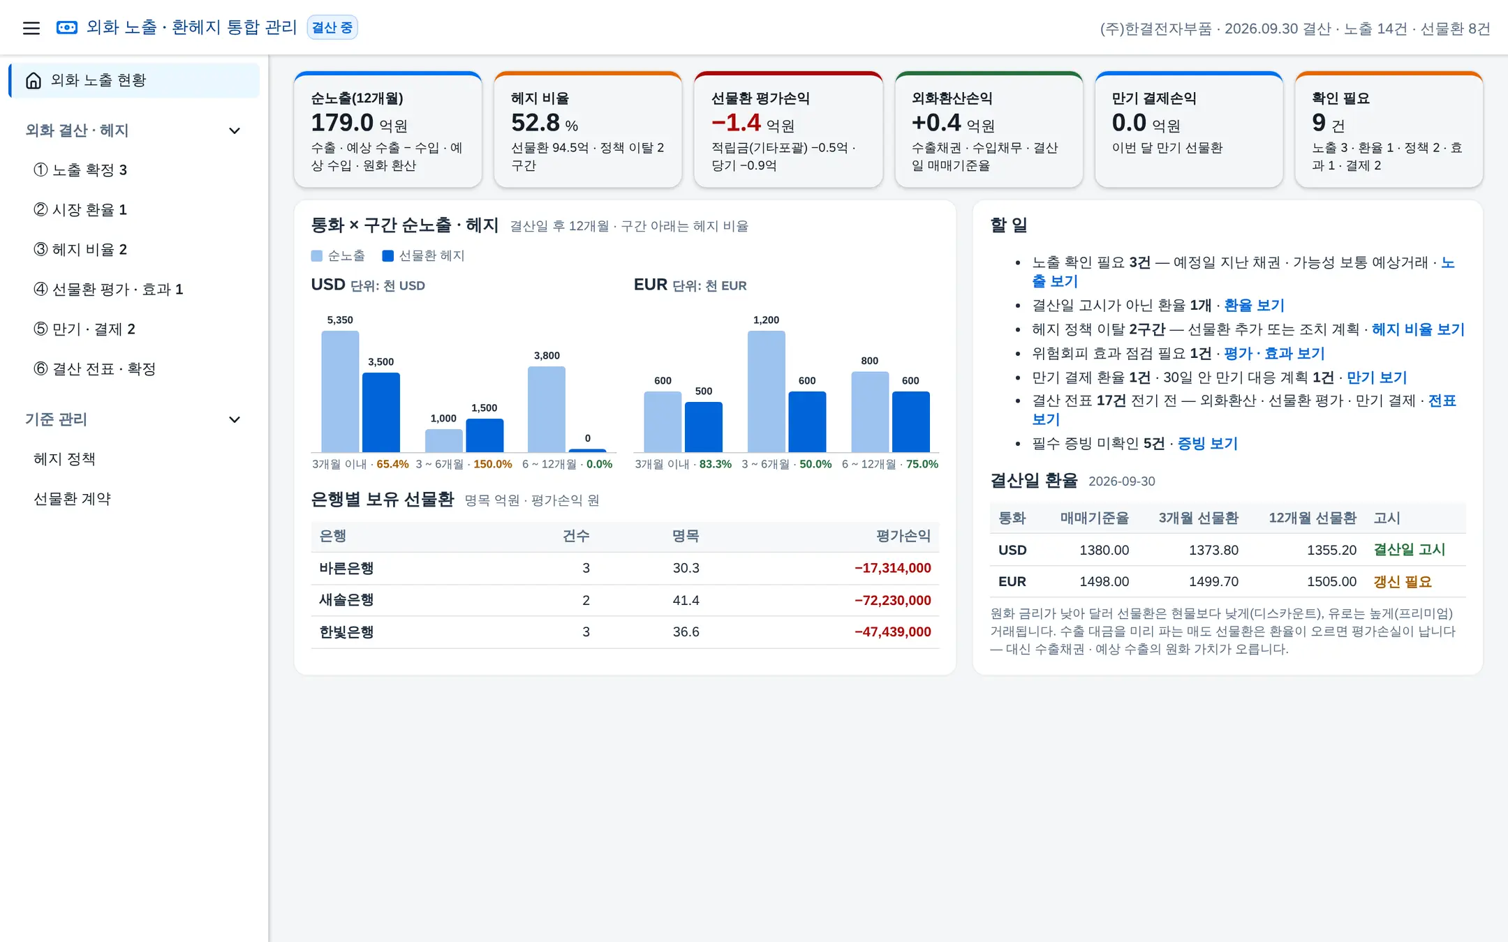Click USD 매매기준율 1380.00

(x=1104, y=550)
